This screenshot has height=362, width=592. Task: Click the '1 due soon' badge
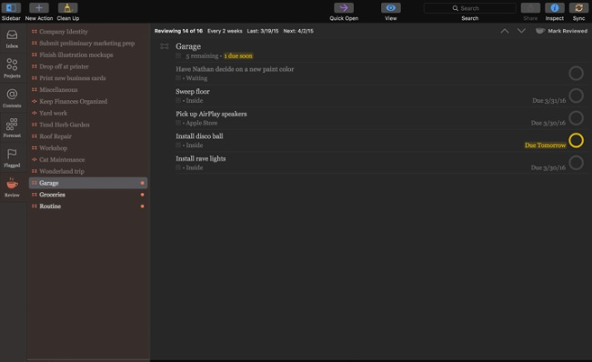coord(238,55)
